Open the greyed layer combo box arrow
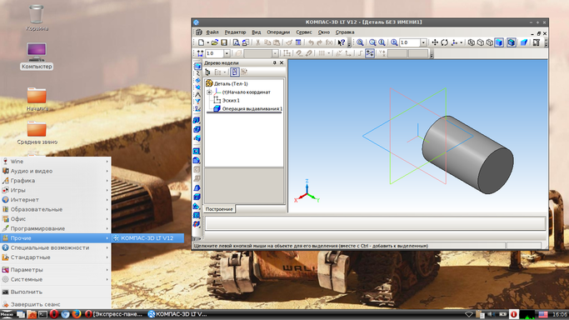Viewport: 569px width, 320px height. tap(275, 53)
